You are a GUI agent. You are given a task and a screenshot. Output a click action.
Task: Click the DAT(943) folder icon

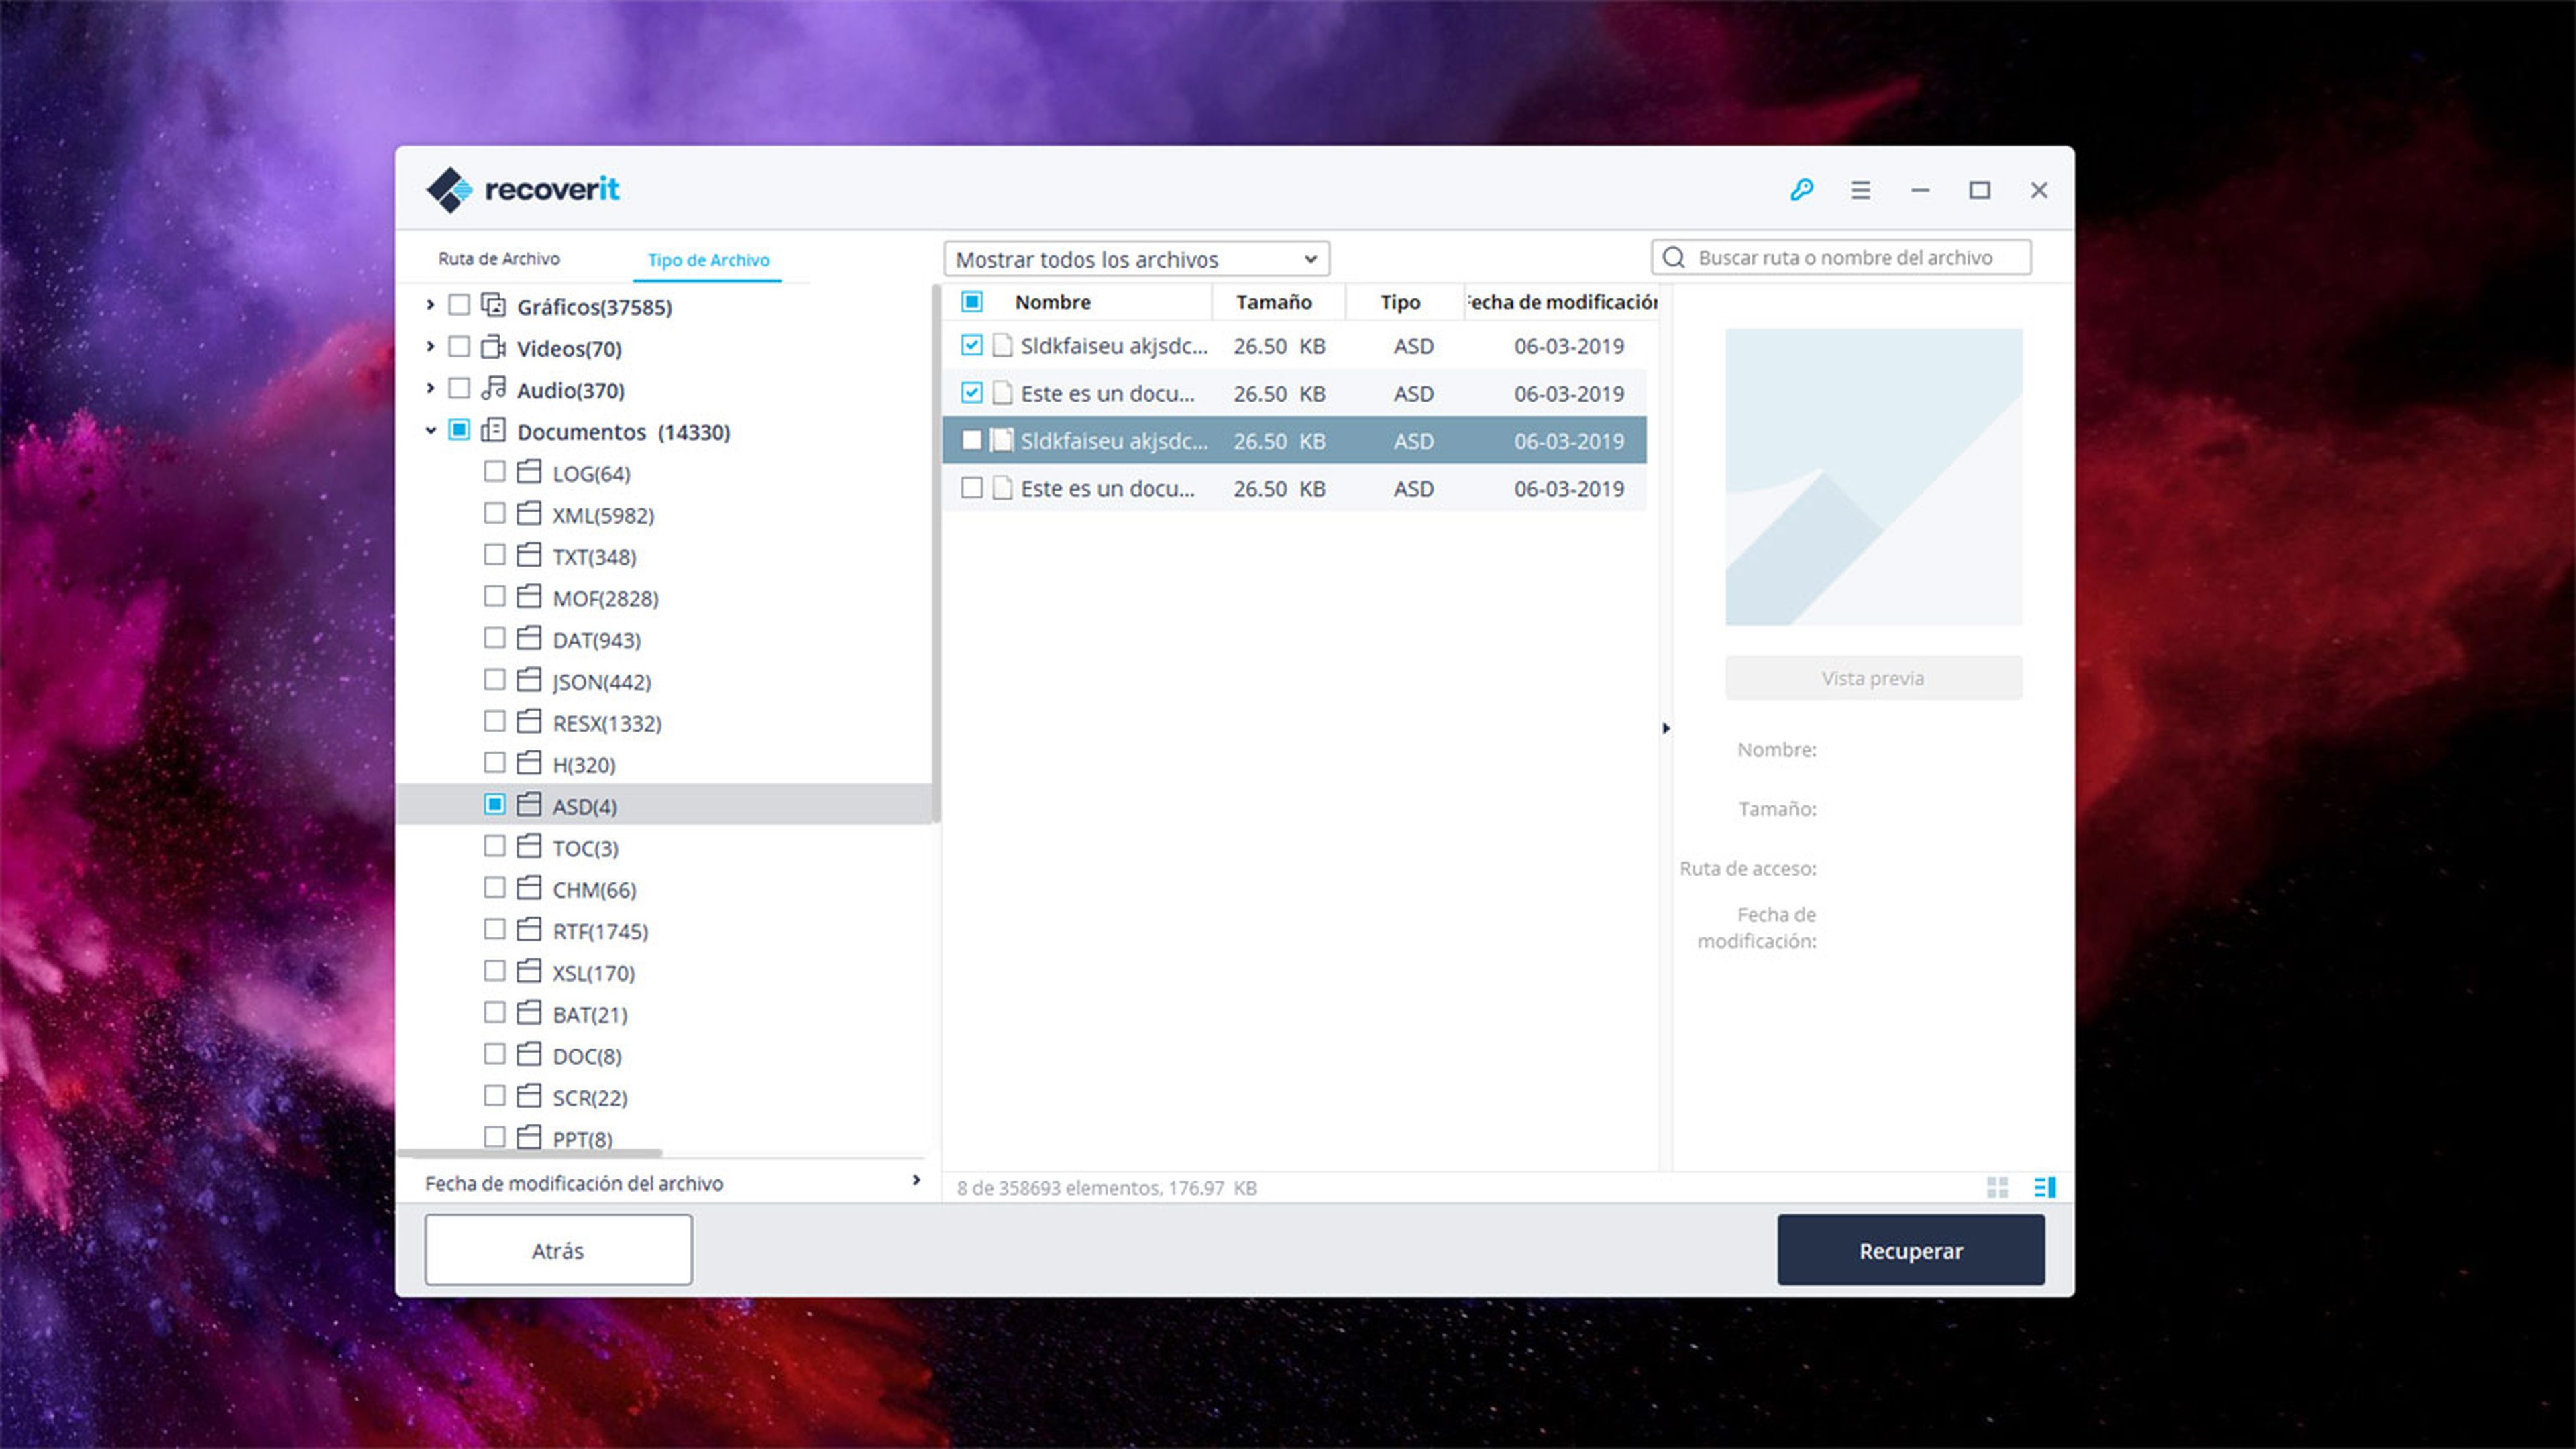529,638
